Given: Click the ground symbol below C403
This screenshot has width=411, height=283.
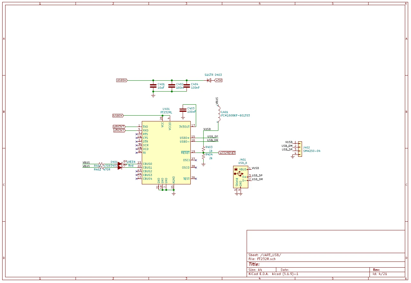Looking at the screenshot, I should 183,118.
